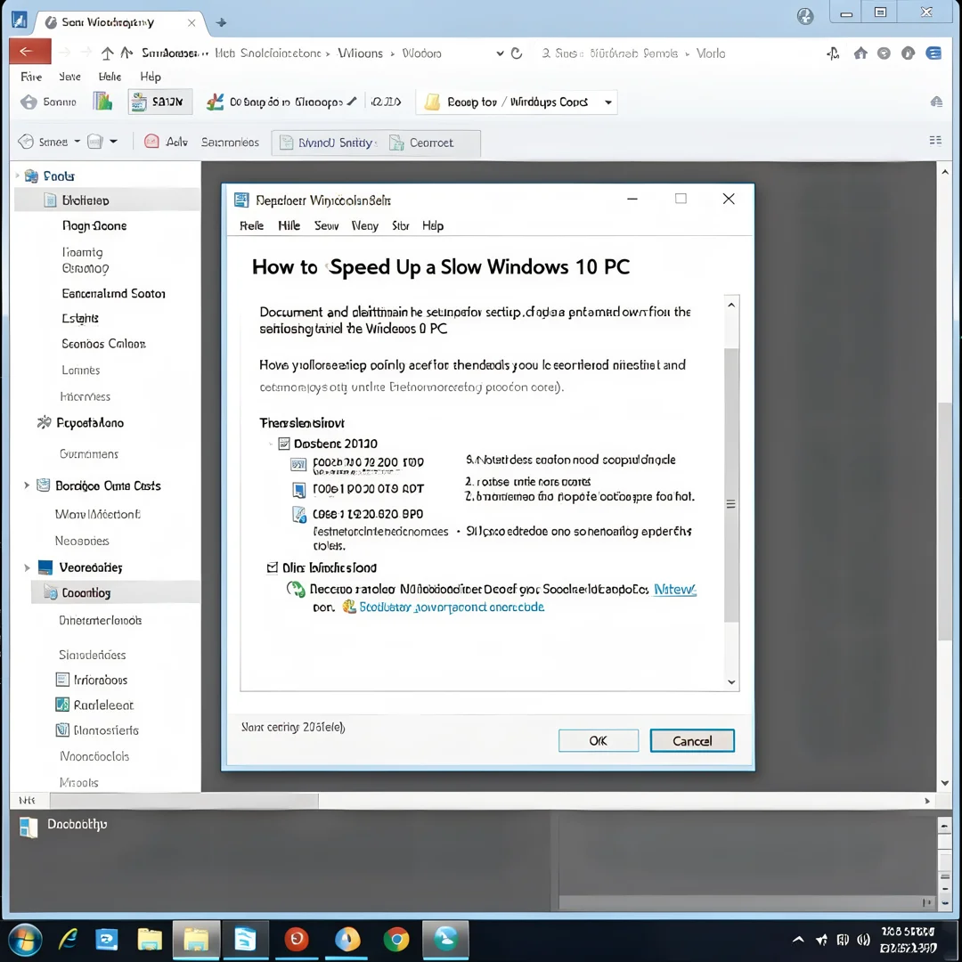Viewport: 962px width, 962px height.
Task: Click the OK button
Action: [599, 740]
